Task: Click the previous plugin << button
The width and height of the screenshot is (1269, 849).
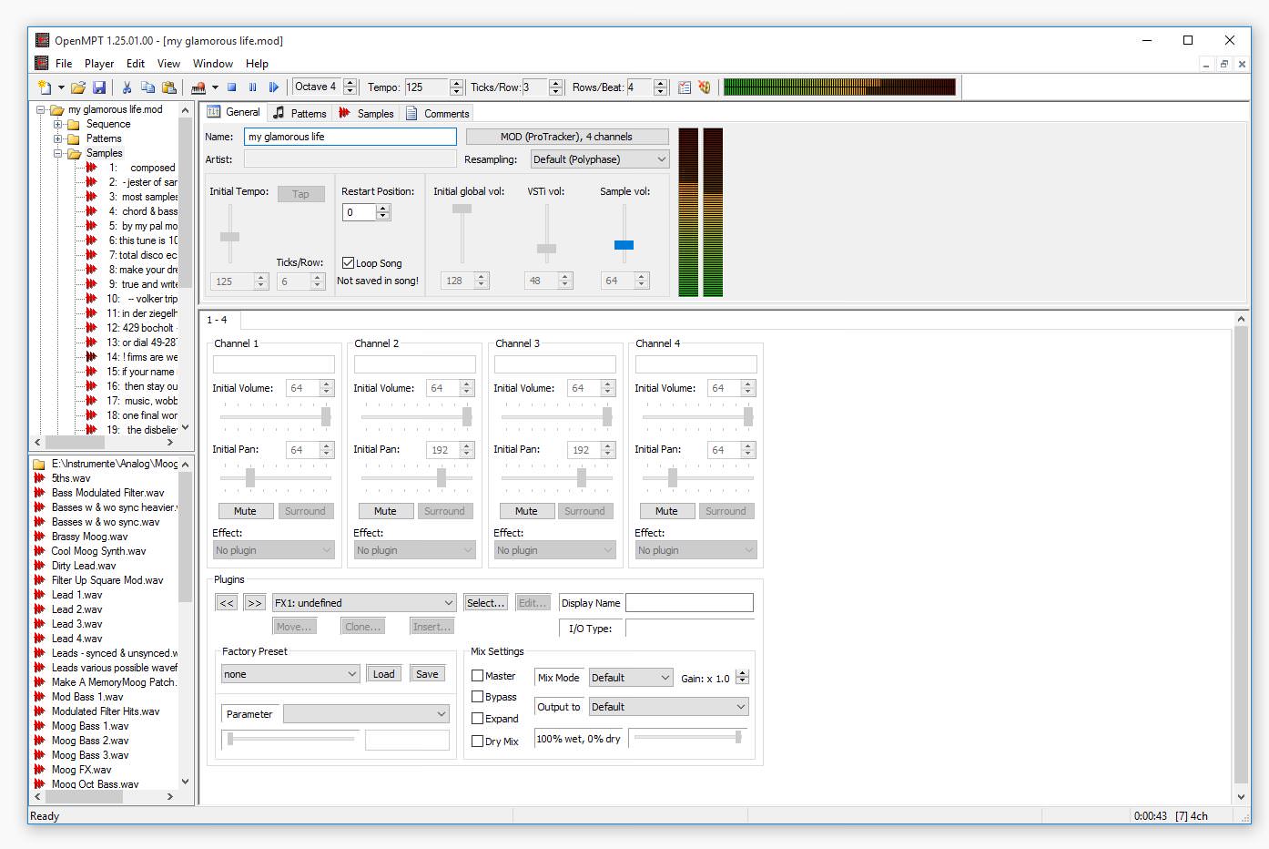Action: 227,603
